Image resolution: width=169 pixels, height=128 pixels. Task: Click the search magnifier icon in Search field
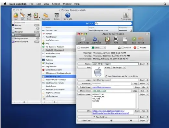click(x=97, y=24)
